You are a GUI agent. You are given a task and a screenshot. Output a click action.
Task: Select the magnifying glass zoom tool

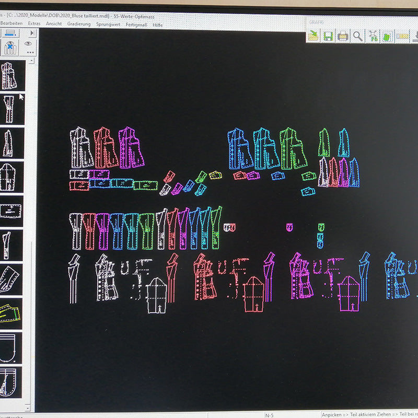pyautogui.click(x=357, y=36)
